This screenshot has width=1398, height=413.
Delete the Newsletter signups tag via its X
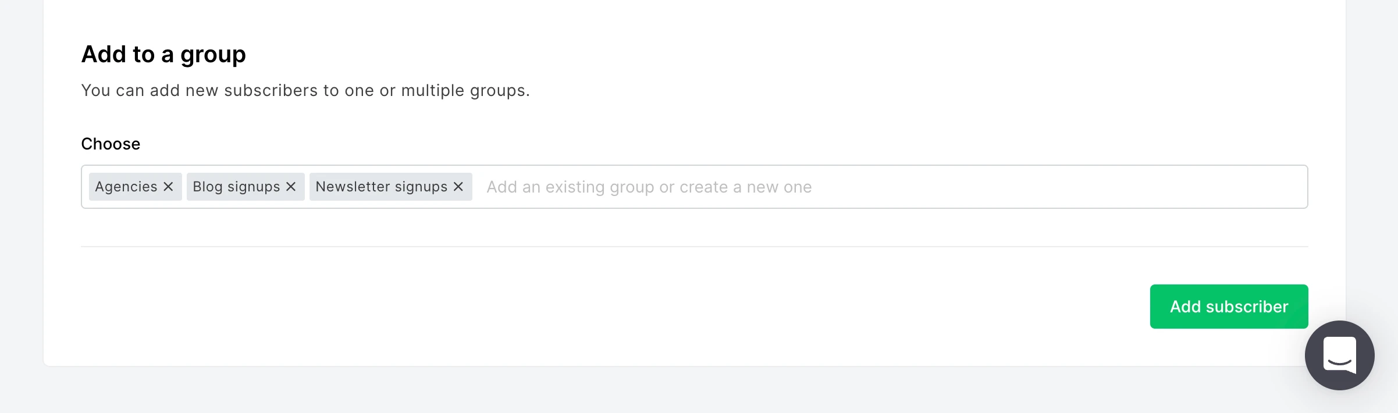pos(458,187)
